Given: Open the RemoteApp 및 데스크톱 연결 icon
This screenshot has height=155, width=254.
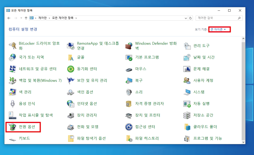Looking at the screenshot, I should tap(71, 46).
